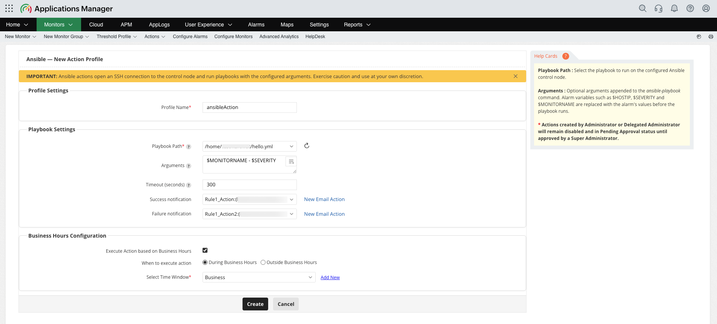Dismiss the IMPORTANT warning banner
The image size is (717, 324).
point(516,76)
